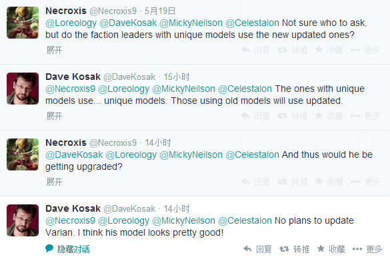Screen dimensions: 390x259
Task: Expand the first Necroxis tweet with 展开
Action: (x=54, y=50)
